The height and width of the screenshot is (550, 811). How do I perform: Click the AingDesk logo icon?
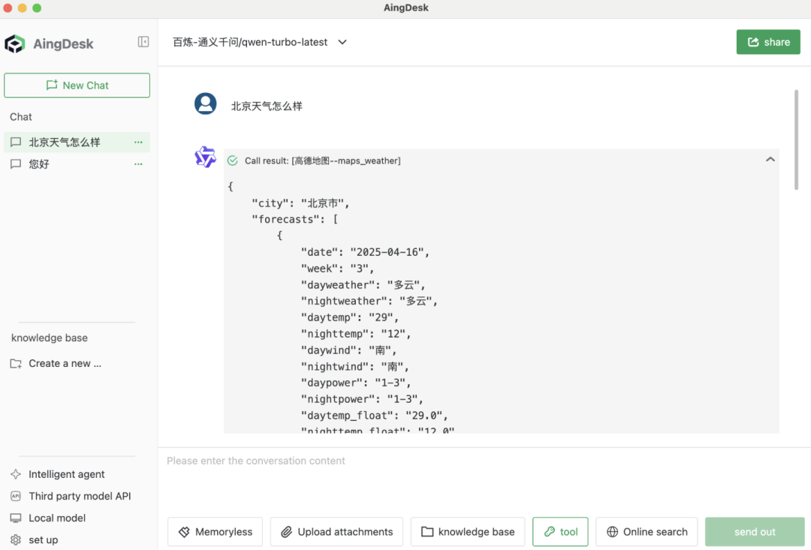(x=15, y=44)
